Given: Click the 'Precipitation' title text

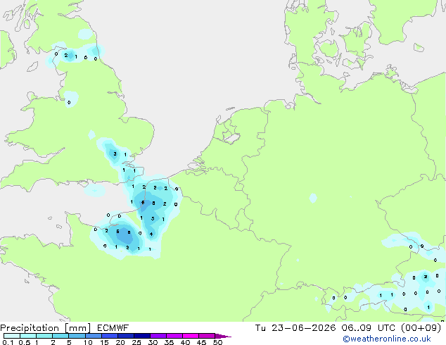Looking at the screenshot, I should [30, 328].
